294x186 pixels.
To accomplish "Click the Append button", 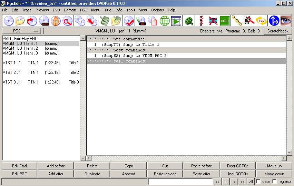I will coord(129,174).
